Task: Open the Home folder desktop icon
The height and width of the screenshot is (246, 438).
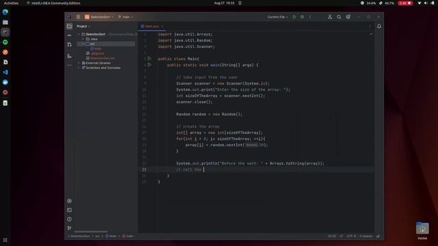Action: [422, 231]
